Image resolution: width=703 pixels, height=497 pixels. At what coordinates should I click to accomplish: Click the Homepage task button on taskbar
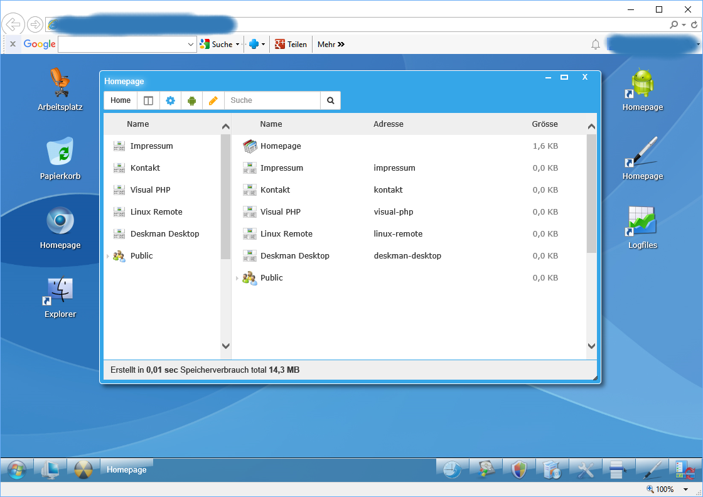[126, 469]
